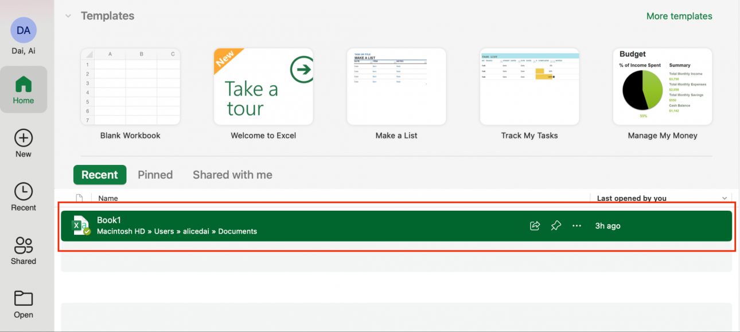Collapse the Templates section
This screenshot has height=332, width=740.
click(x=68, y=16)
